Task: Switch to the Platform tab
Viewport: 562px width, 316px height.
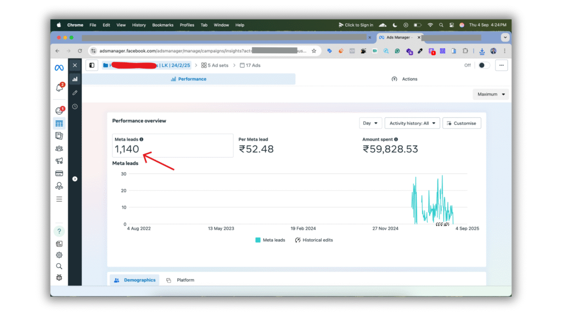Action: point(181,280)
